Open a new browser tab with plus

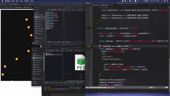[x=30, y=4]
